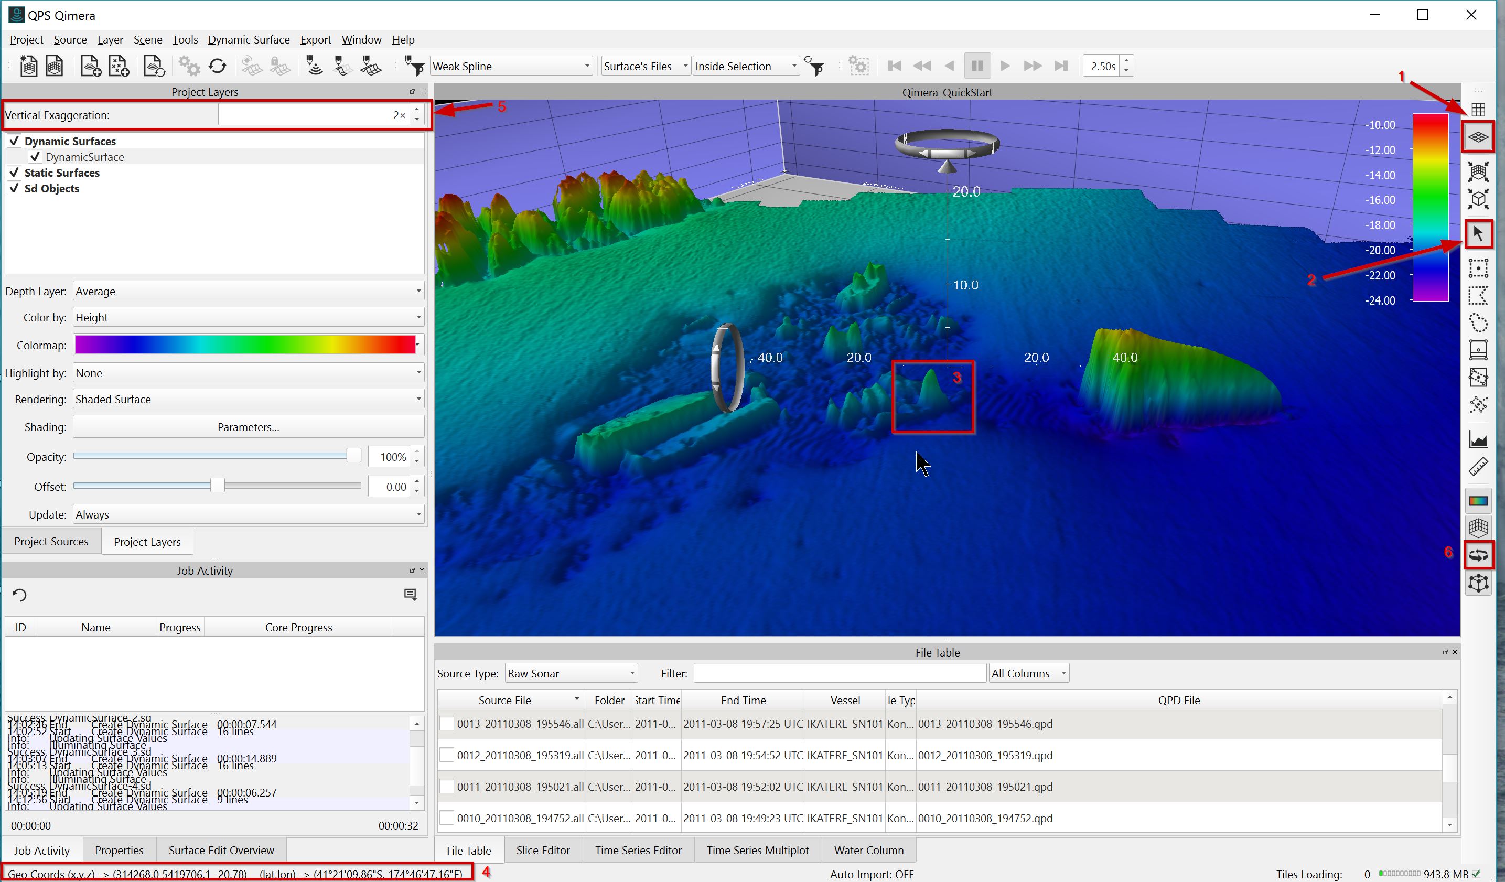This screenshot has height=882, width=1505.
Task: Select the ruler measure tool
Action: coord(1478,466)
